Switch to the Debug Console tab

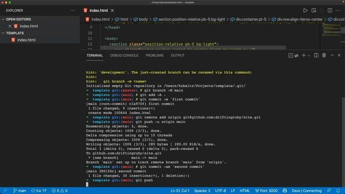[x=124, y=56]
